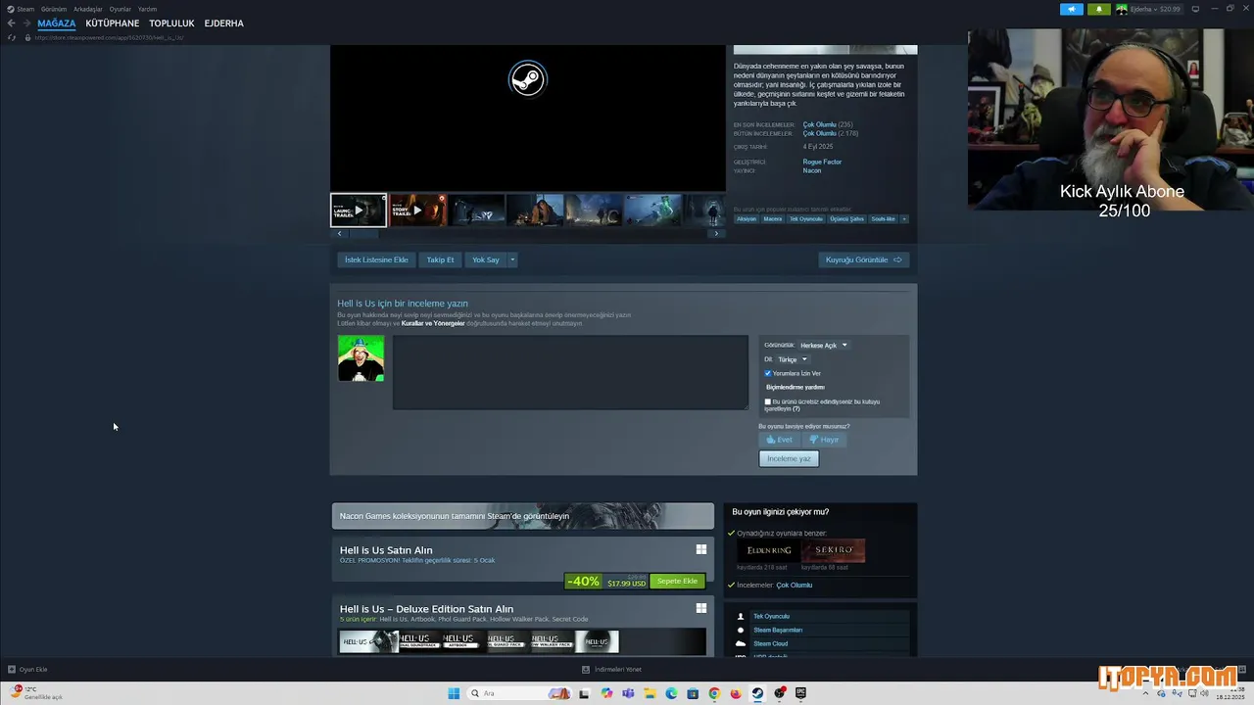The height and width of the screenshot is (705, 1254).
Task: Open the Görünüm menu
Action: pyautogui.click(x=54, y=9)
